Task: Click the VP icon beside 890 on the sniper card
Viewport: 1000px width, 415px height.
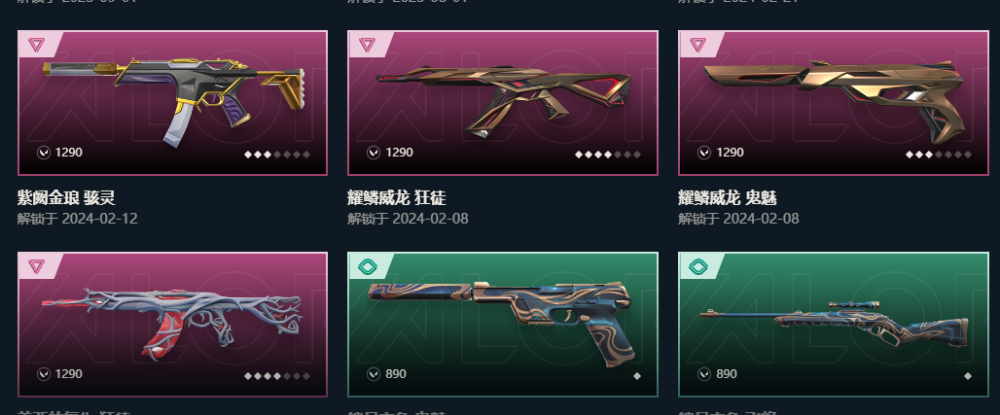Action: (x=704, y=374)
